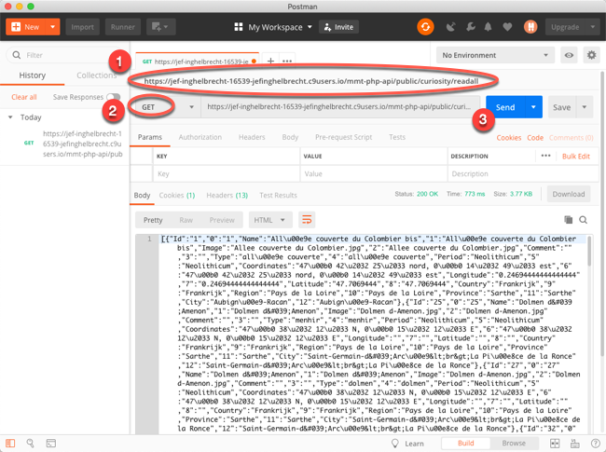This screenshot has height=452, width=606.
Task: Open the notifications bell
Action: (x=488, y=27)
